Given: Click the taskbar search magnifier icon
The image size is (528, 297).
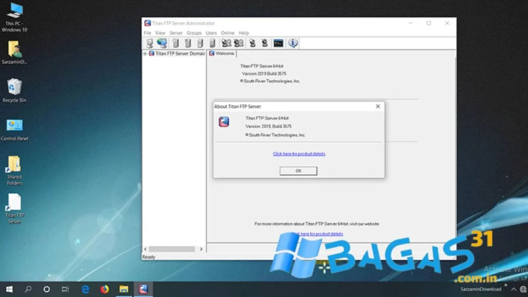Looking at the screenshot, I should click(28, 289).
